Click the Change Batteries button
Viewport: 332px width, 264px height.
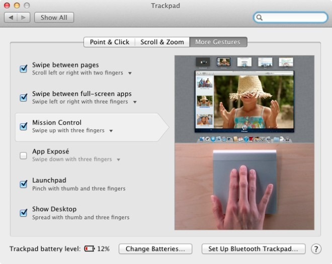155,249
